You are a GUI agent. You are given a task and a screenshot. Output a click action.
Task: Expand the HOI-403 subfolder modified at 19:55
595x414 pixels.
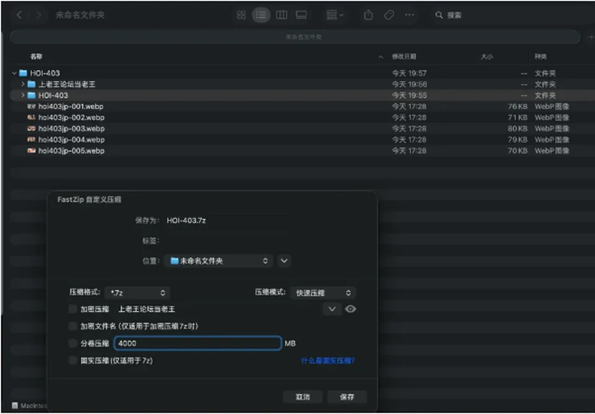tap(23, 95)
